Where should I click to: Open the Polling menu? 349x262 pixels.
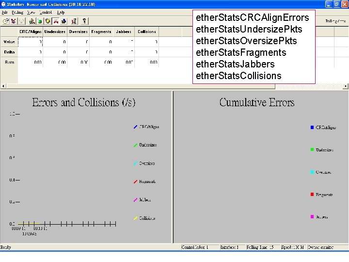(17, 12)
